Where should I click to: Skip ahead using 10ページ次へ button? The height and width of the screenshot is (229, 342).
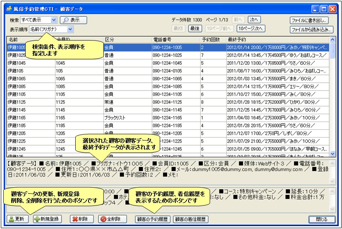[251, 29]
